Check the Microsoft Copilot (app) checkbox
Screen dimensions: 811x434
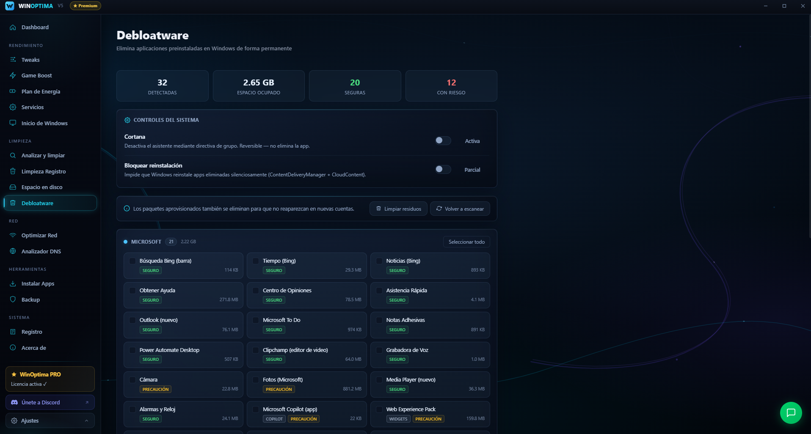point(256,409)
